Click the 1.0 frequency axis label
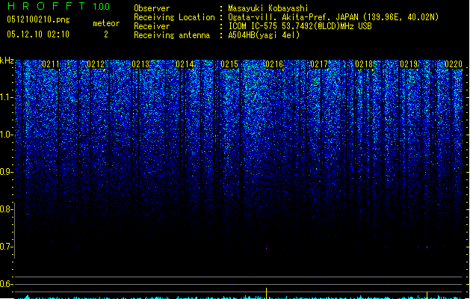The image size is (470, 299). click(x=6, y=135)
